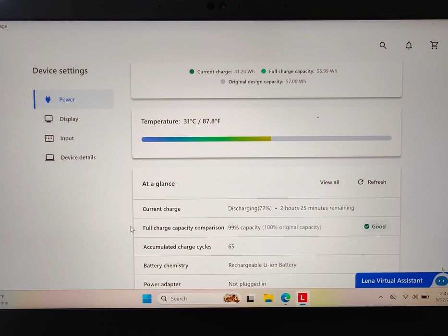Screen dimensions: 448x336
Task: Click View all in At a glance
Action: (329, 182)
